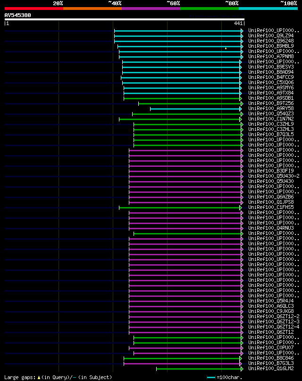This screenshot has width=302, height=381.
Task: Select the UniRef100_A9SMY6 label
Action: point(271,88)
